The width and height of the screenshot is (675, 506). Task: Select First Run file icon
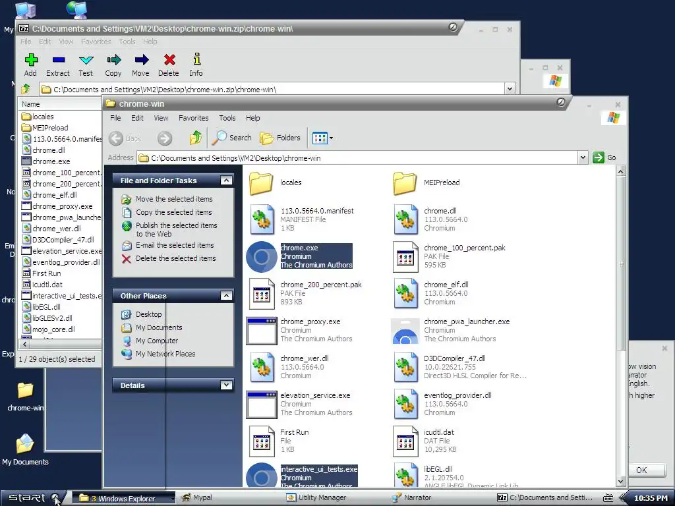tap(261, 441)
